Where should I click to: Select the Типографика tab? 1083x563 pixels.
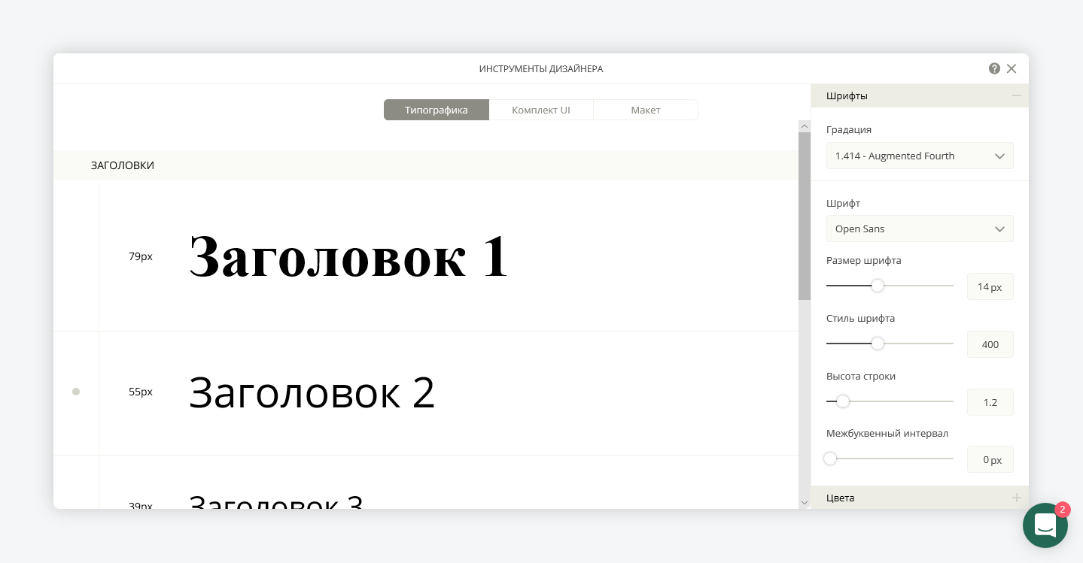pyautogui.click(x=436, y=110)
